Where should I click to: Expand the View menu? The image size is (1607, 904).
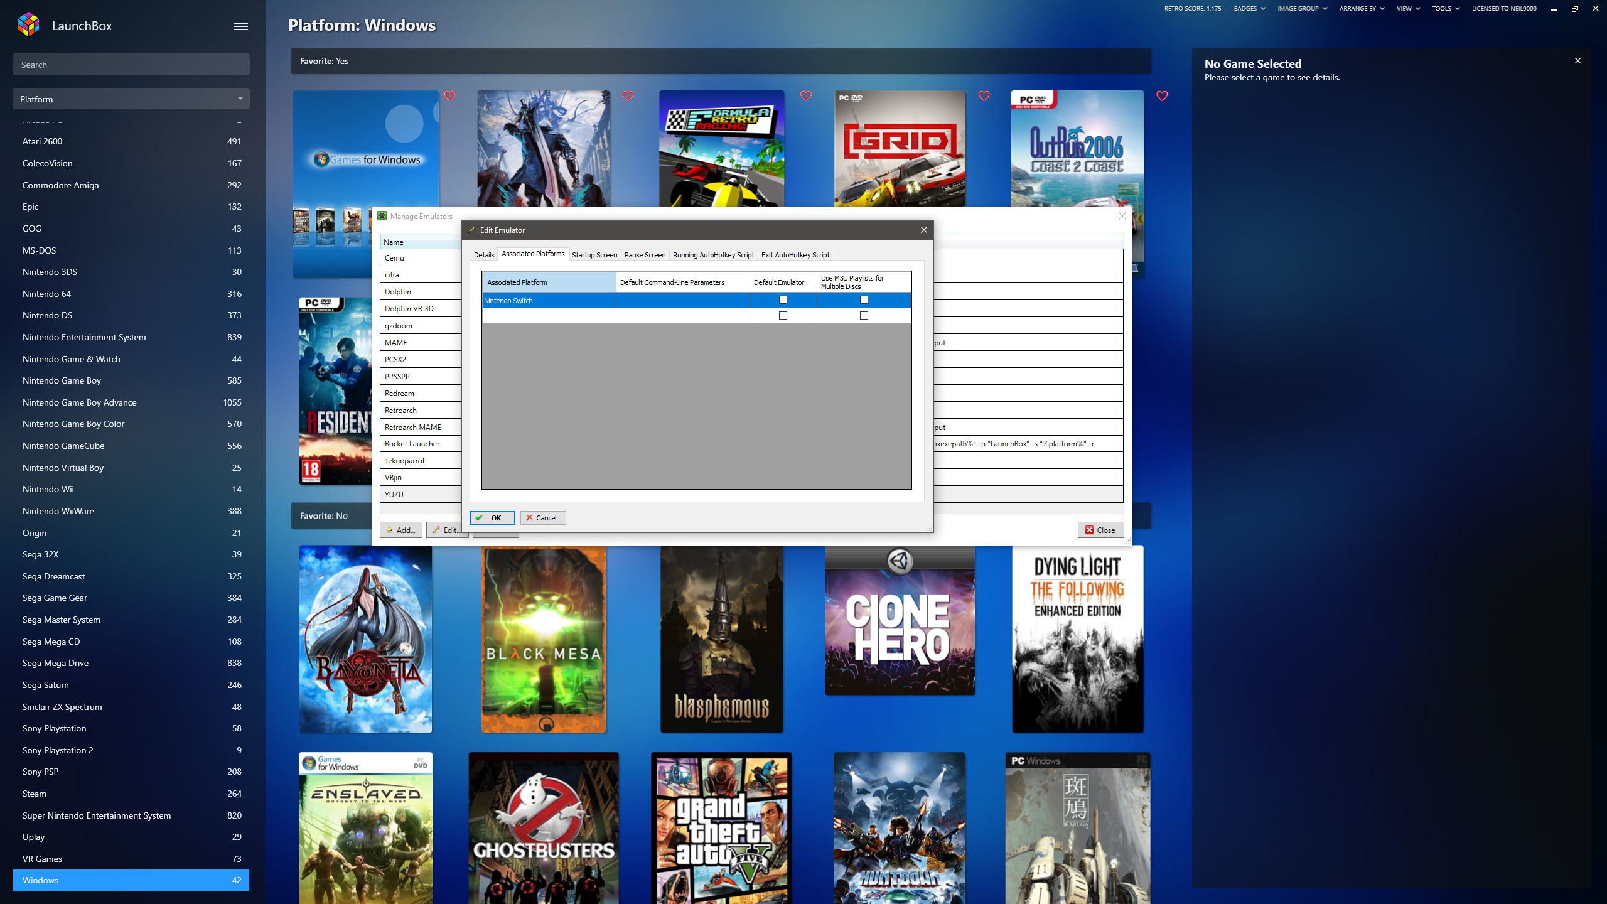[1408, 9]
